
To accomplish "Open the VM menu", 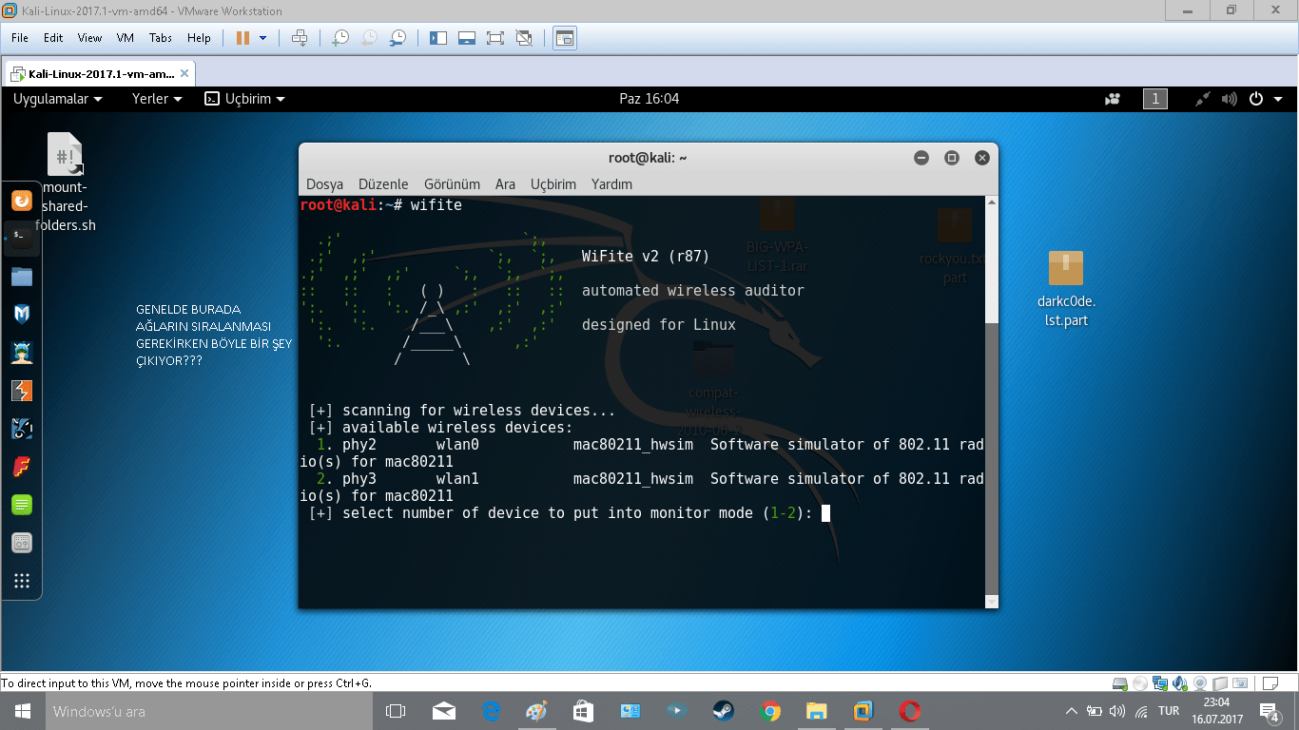I will click(126, 38).
